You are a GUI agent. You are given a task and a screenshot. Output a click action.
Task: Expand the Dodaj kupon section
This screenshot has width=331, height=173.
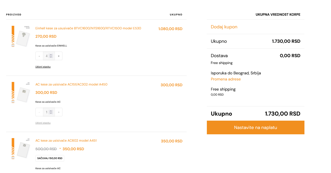(x=224, y=27)
